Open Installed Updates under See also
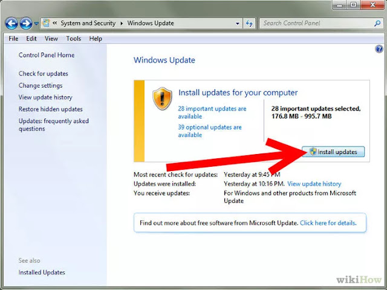Viewport: 387px width, 290px height. click(42, 272)
